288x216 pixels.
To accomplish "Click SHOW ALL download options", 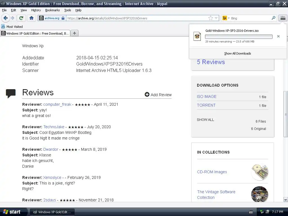I will pos(205,120).
